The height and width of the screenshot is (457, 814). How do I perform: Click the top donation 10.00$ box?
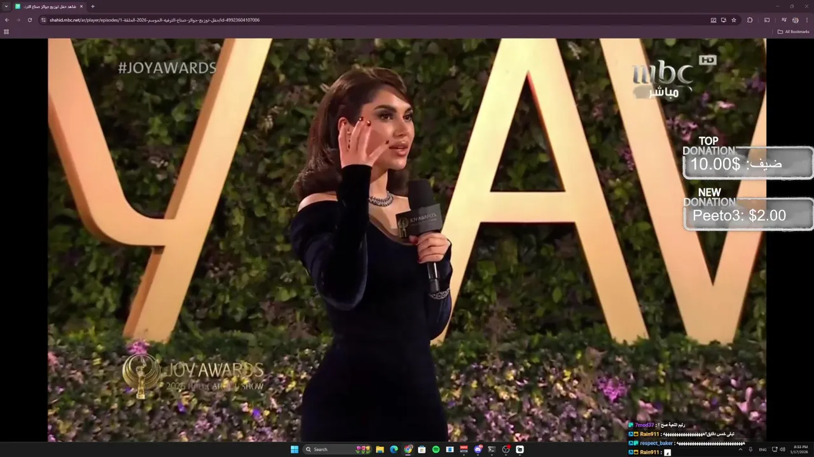click(748, 164)
